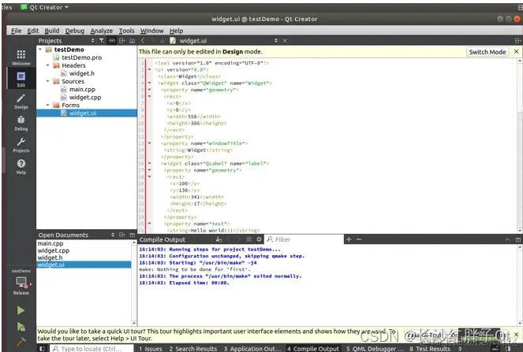Collapse the Headers folder
Viewport: 523px width, 352px height.
coord(47,65)
